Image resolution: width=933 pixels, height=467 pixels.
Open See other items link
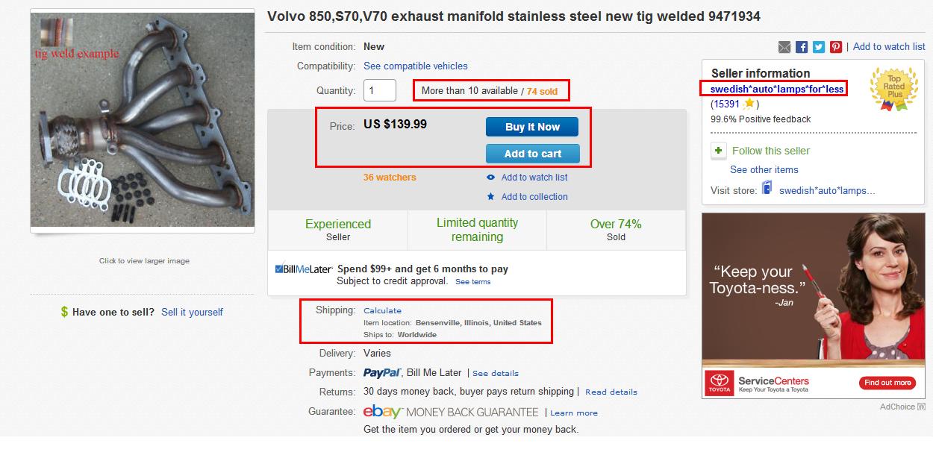pyautogui.click(x=764, y=170)
